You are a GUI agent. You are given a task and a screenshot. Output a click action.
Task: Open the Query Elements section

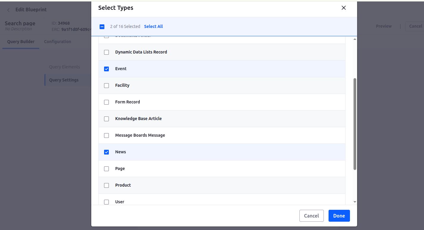coord(65,67)
